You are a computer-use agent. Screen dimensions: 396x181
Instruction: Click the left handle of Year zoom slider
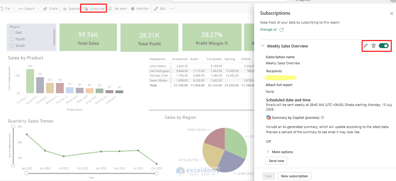pos(27,173)
